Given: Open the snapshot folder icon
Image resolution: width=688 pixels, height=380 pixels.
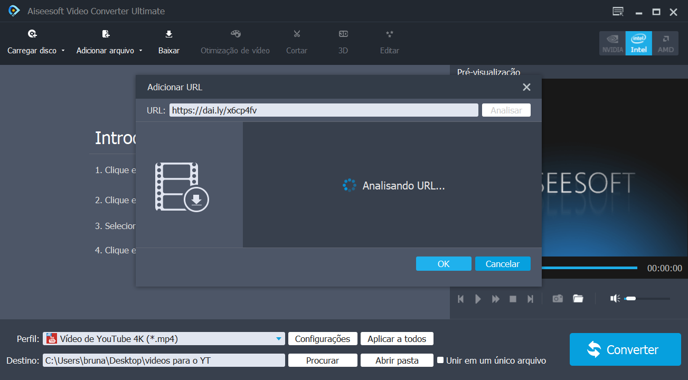Looking at the screenshot, I should (578, 299).
